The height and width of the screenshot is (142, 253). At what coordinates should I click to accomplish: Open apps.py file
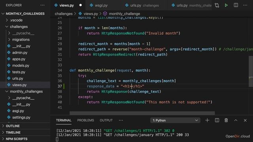click(25, 59)
